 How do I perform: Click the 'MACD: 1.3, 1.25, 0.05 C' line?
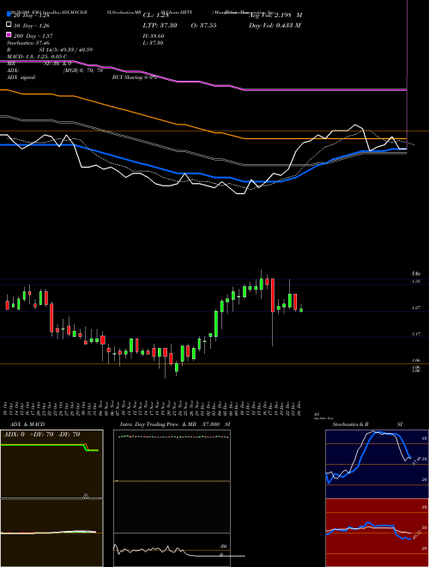pos(37,57)
